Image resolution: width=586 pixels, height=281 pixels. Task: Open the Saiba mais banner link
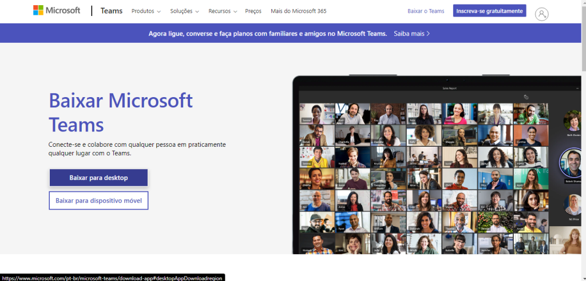pos(412,33)
